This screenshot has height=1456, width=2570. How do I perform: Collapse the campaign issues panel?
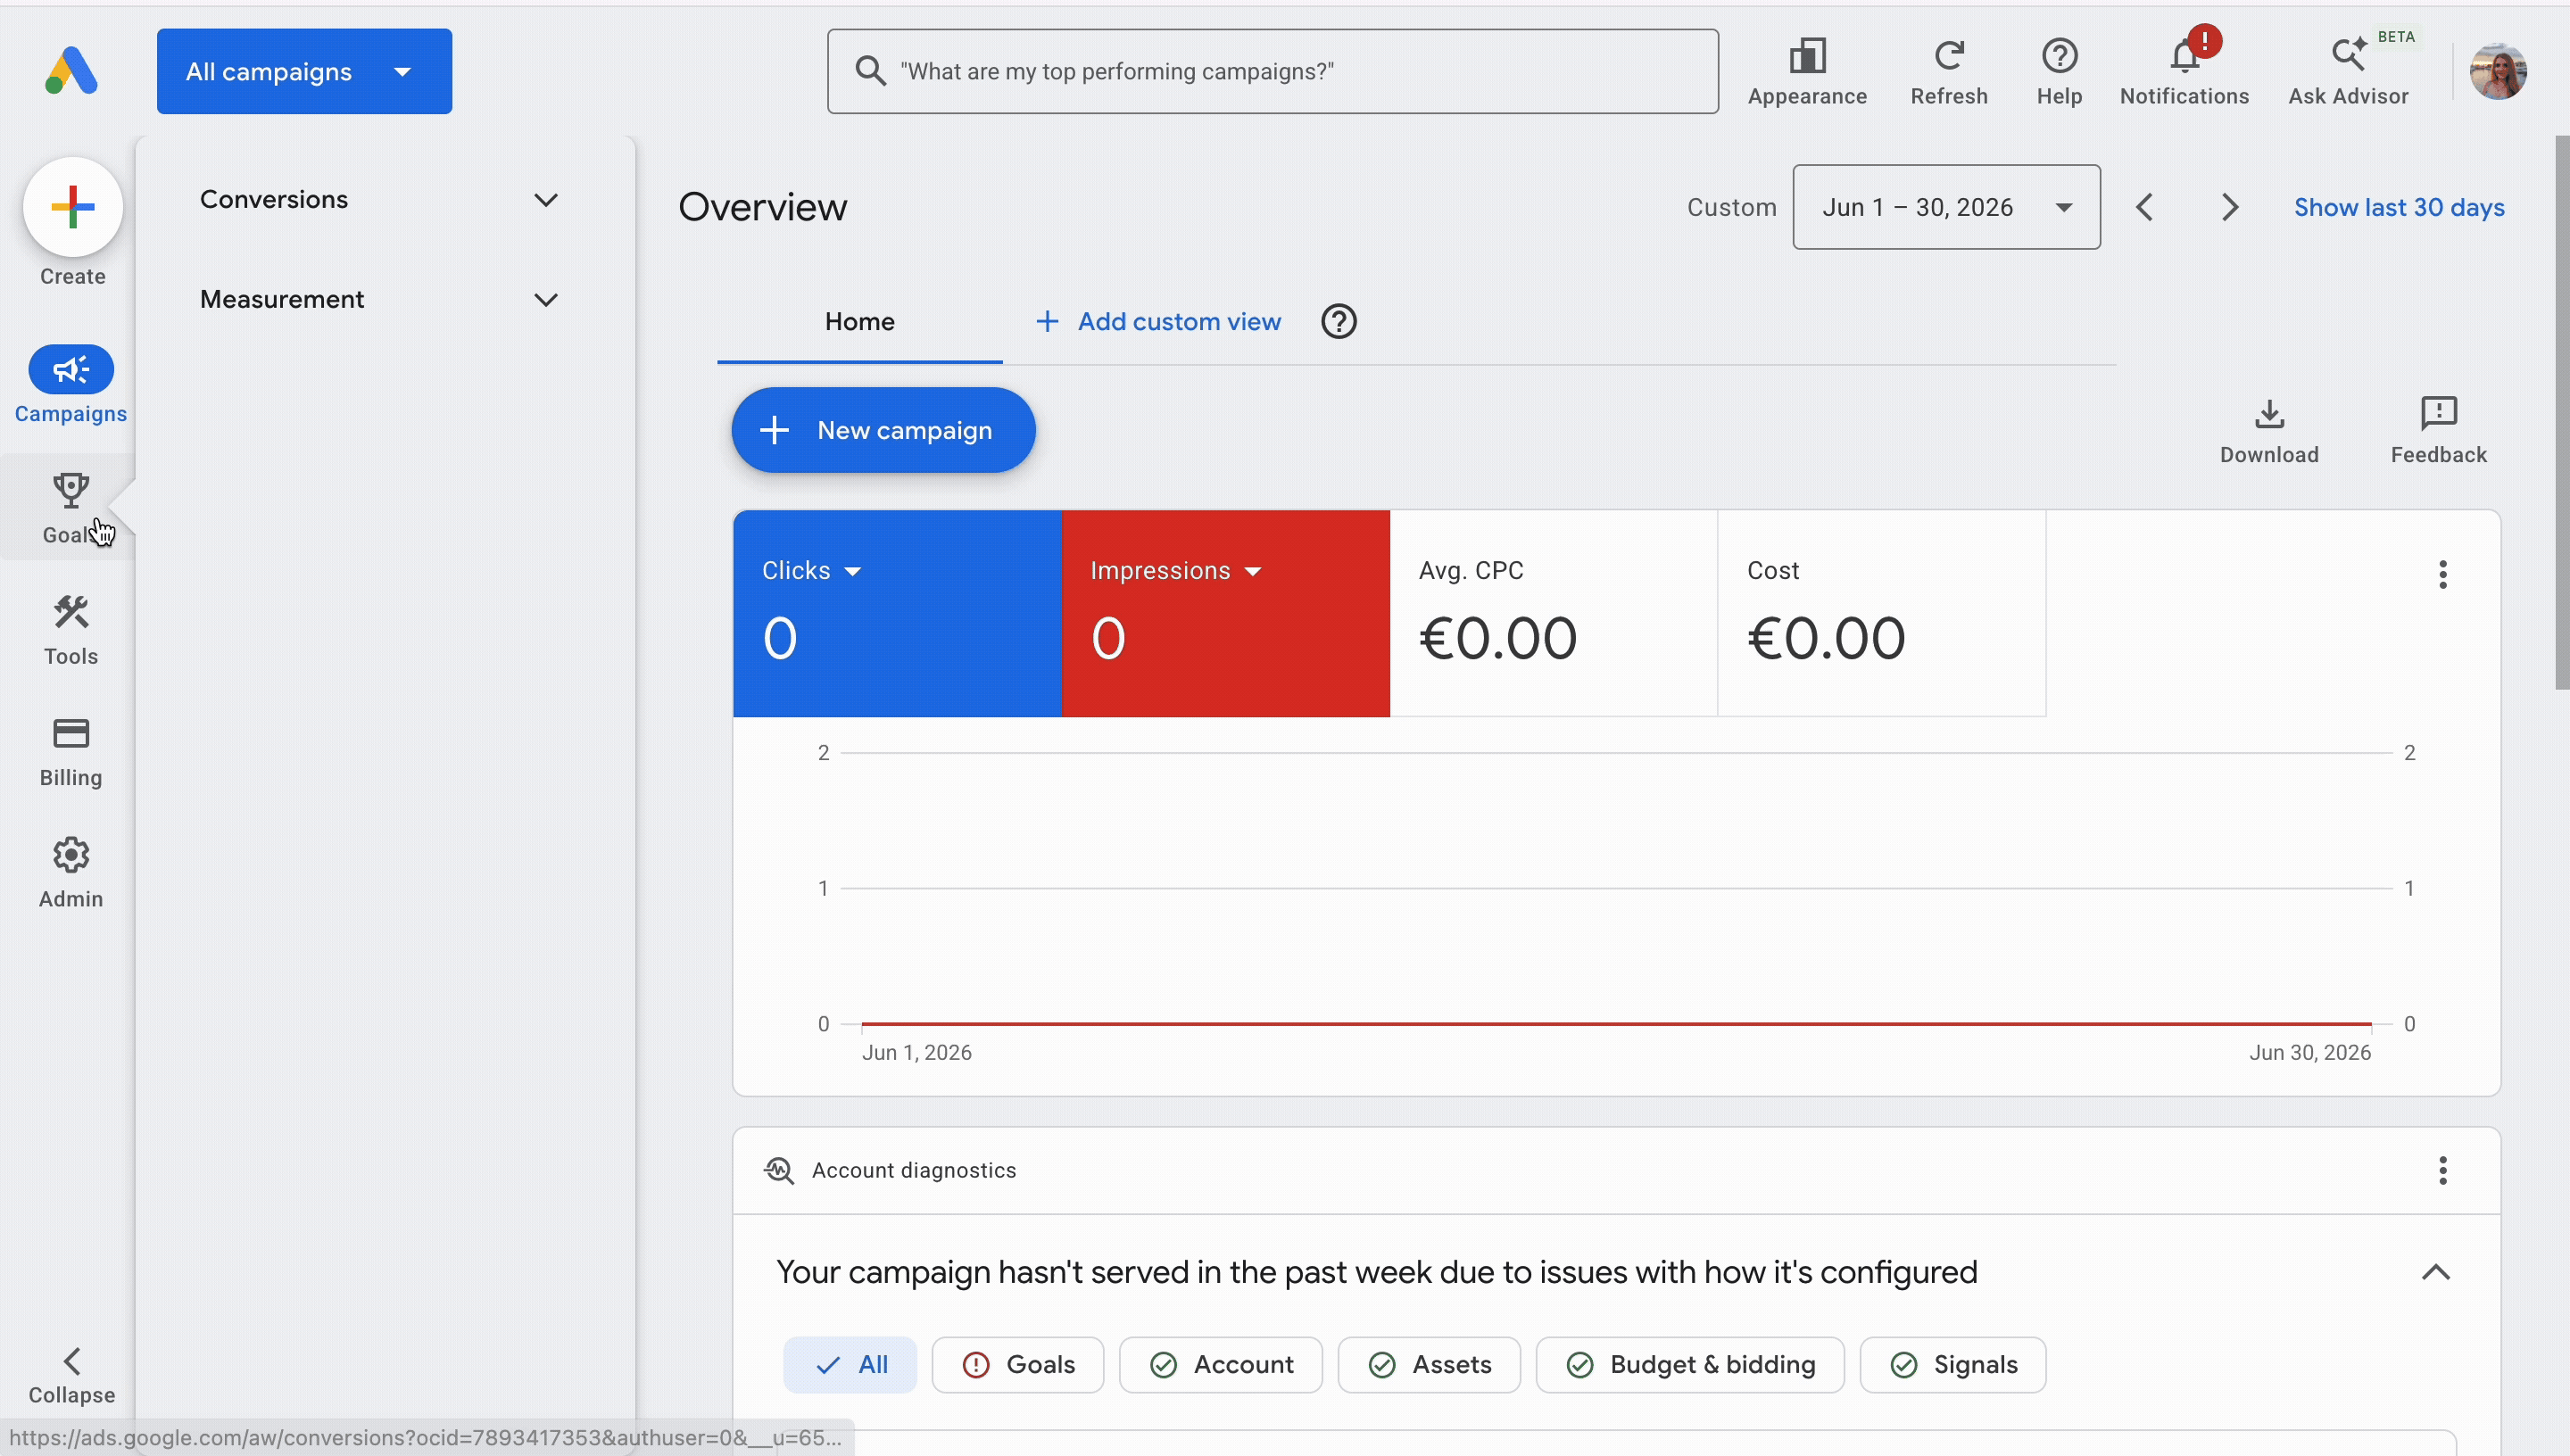click(2435, 1272)
